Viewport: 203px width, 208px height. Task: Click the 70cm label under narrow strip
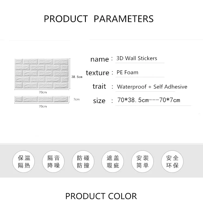43,106
